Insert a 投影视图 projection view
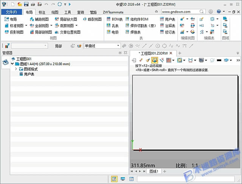The height and width of the screenshot is (184, 242). [x=14, y=32]
